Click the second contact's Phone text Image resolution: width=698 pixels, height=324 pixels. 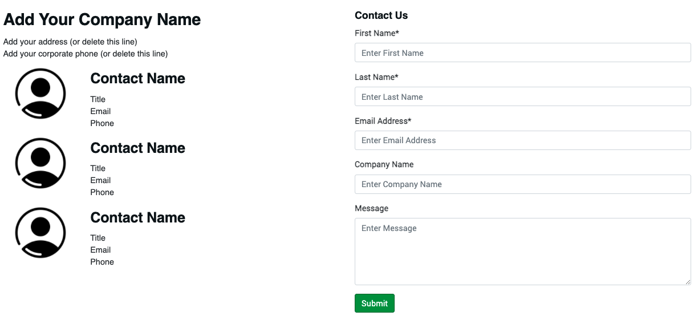[102, 192]
